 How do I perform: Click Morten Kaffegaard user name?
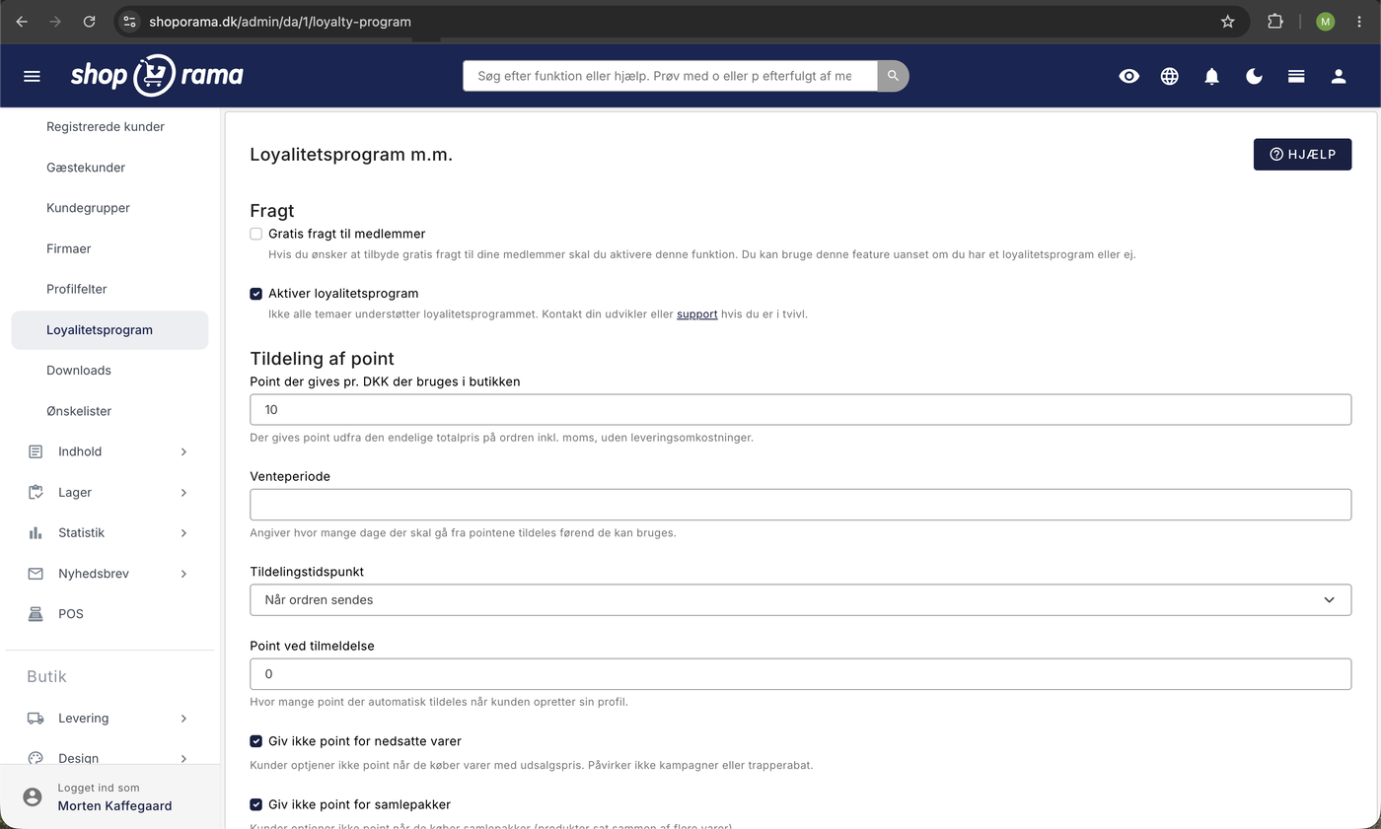pos(114,805)
